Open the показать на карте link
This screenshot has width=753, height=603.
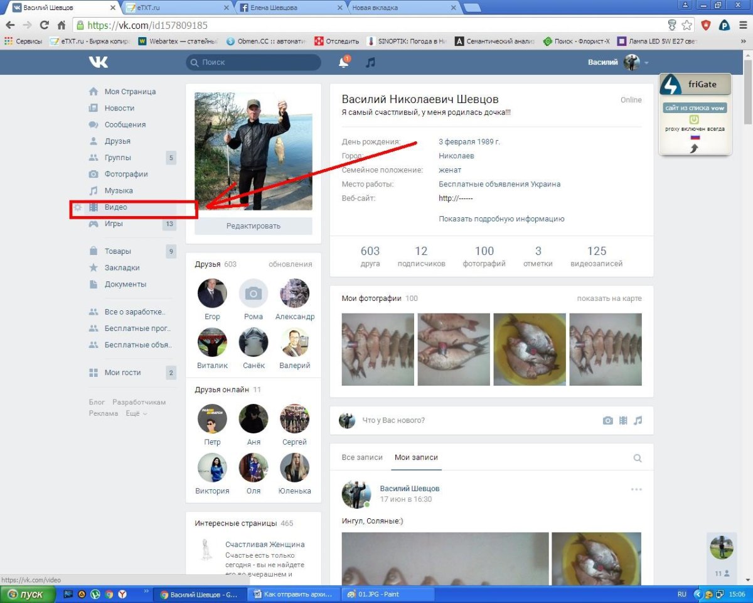click(609, 298)
